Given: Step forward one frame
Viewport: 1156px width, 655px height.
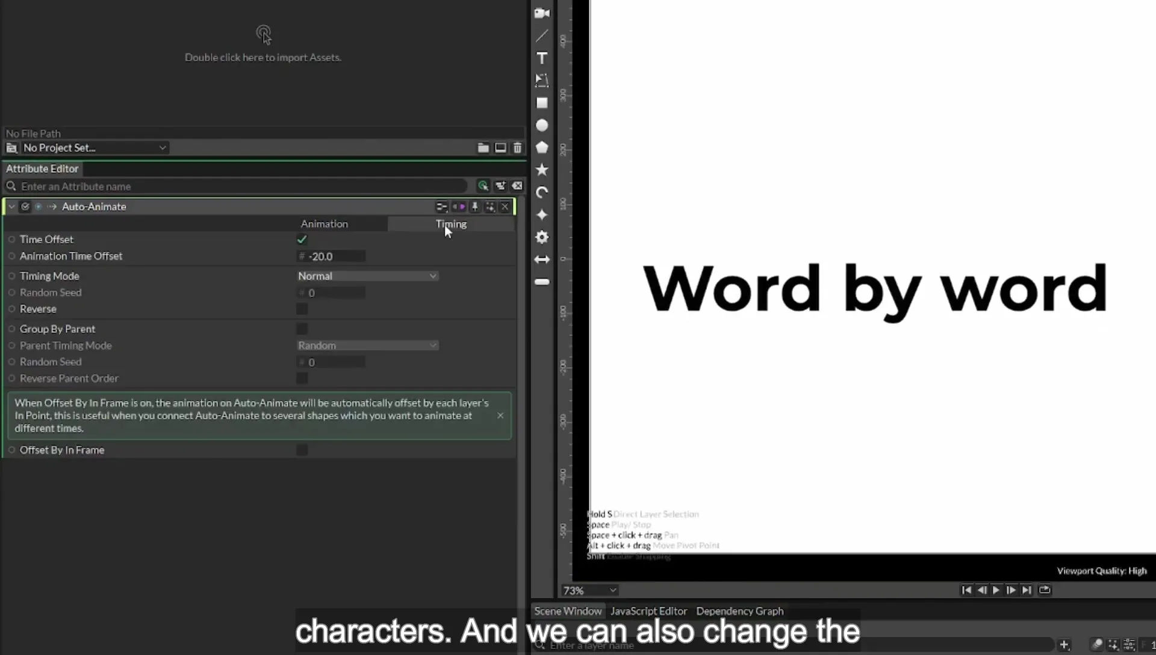Looking at the screenshot, I should (x=1011, y=590).
